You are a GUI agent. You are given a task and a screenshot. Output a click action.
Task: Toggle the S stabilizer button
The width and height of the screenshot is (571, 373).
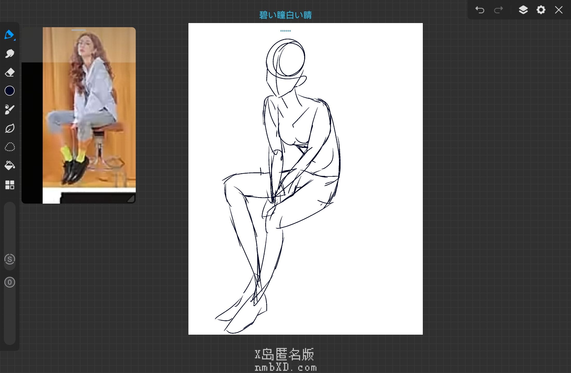point(10,259)
